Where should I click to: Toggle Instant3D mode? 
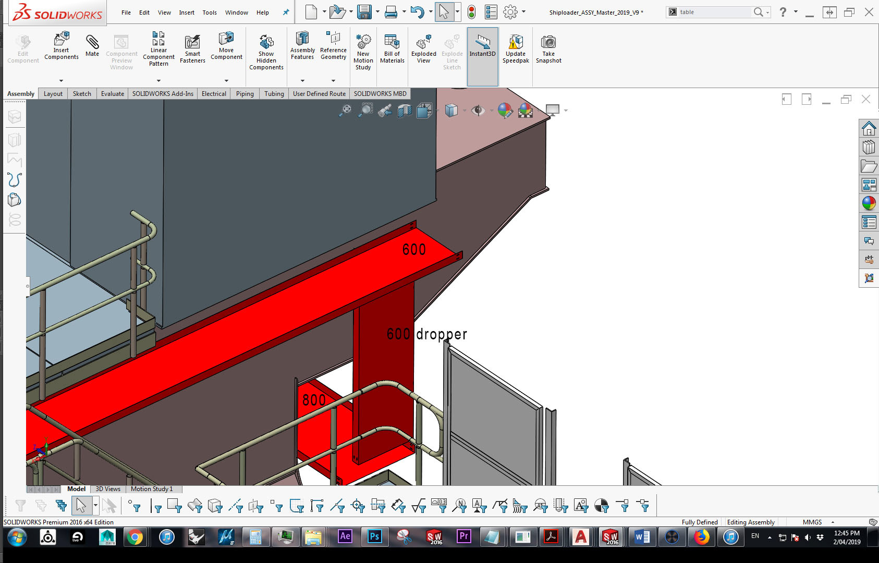point(483,56)
